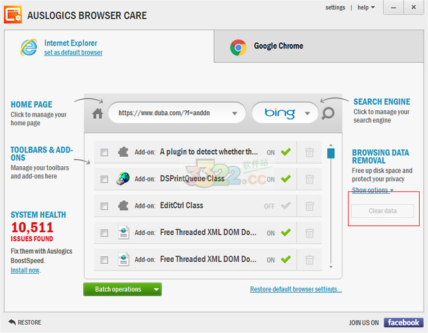
Task: Open the help menu dropdown
Action: 366,8
